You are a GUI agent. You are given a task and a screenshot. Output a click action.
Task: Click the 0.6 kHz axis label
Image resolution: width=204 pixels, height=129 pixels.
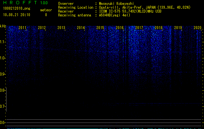click(3, 123)
